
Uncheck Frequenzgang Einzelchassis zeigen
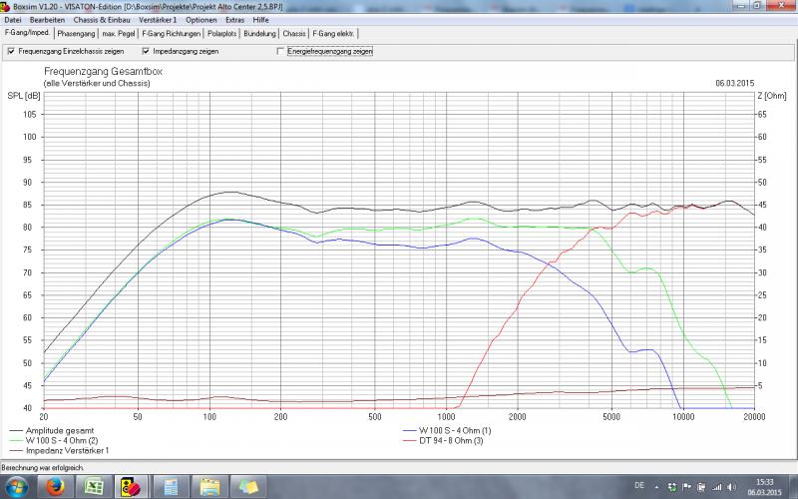(11, 51)
